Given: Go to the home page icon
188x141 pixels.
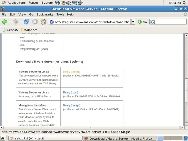Looking at the screenshot, I should 43,22.
